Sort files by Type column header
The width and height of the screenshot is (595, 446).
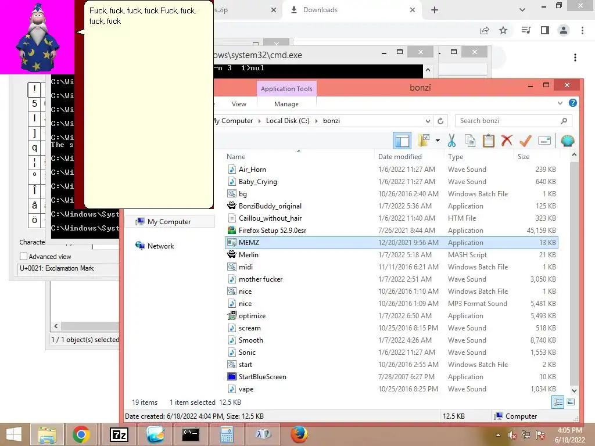click(456, 157)
